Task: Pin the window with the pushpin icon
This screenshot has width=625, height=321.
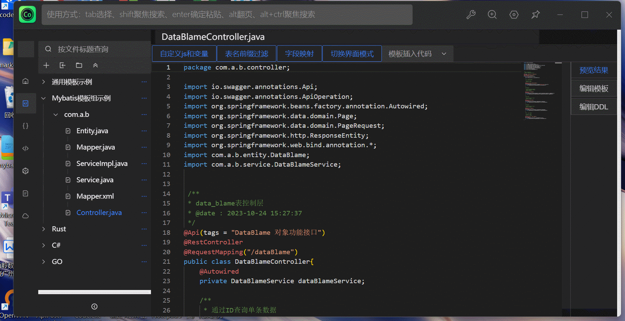Action: (536, 15)
